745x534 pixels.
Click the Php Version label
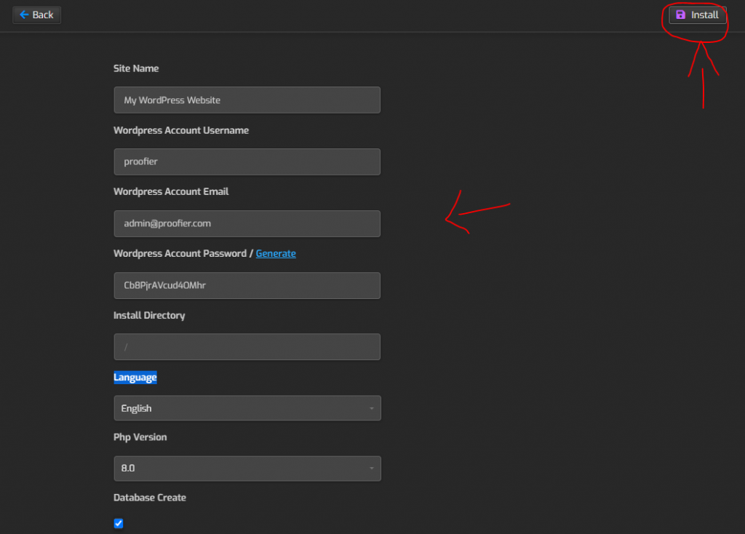pyautogui.click(x=140, y=437)
